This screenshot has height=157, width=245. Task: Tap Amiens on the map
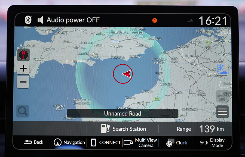point(176,92)
